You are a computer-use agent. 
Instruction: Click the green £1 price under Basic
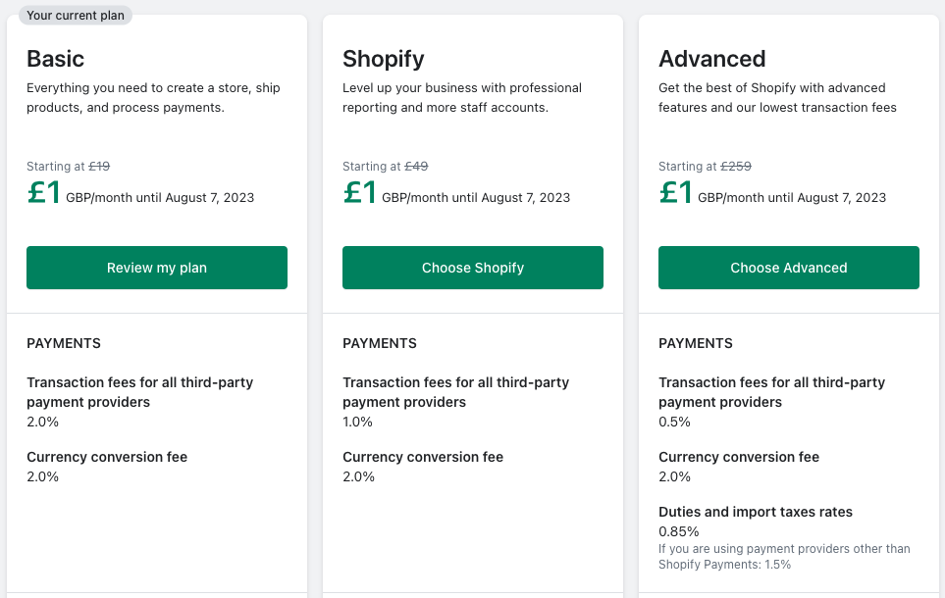pos(44,193)
